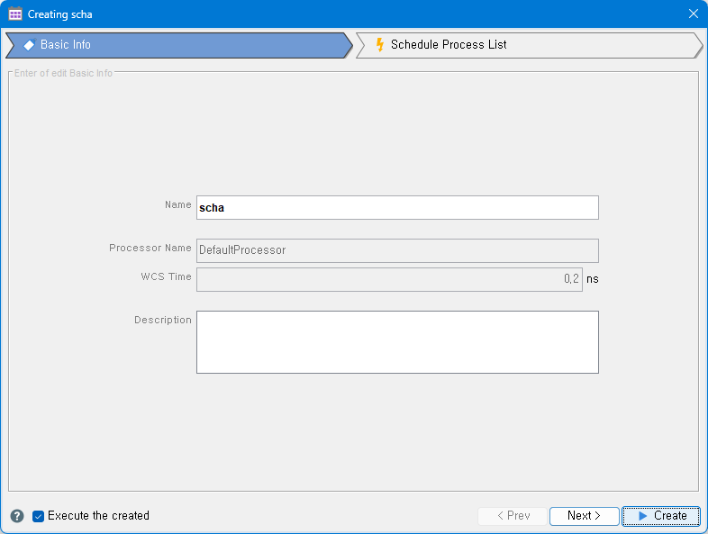Click the help question mark icon
Screen dimensions: 708x534
point(17,516)
